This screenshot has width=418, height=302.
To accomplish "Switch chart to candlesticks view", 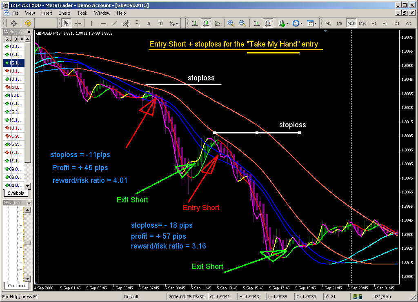I will [206, 23].
